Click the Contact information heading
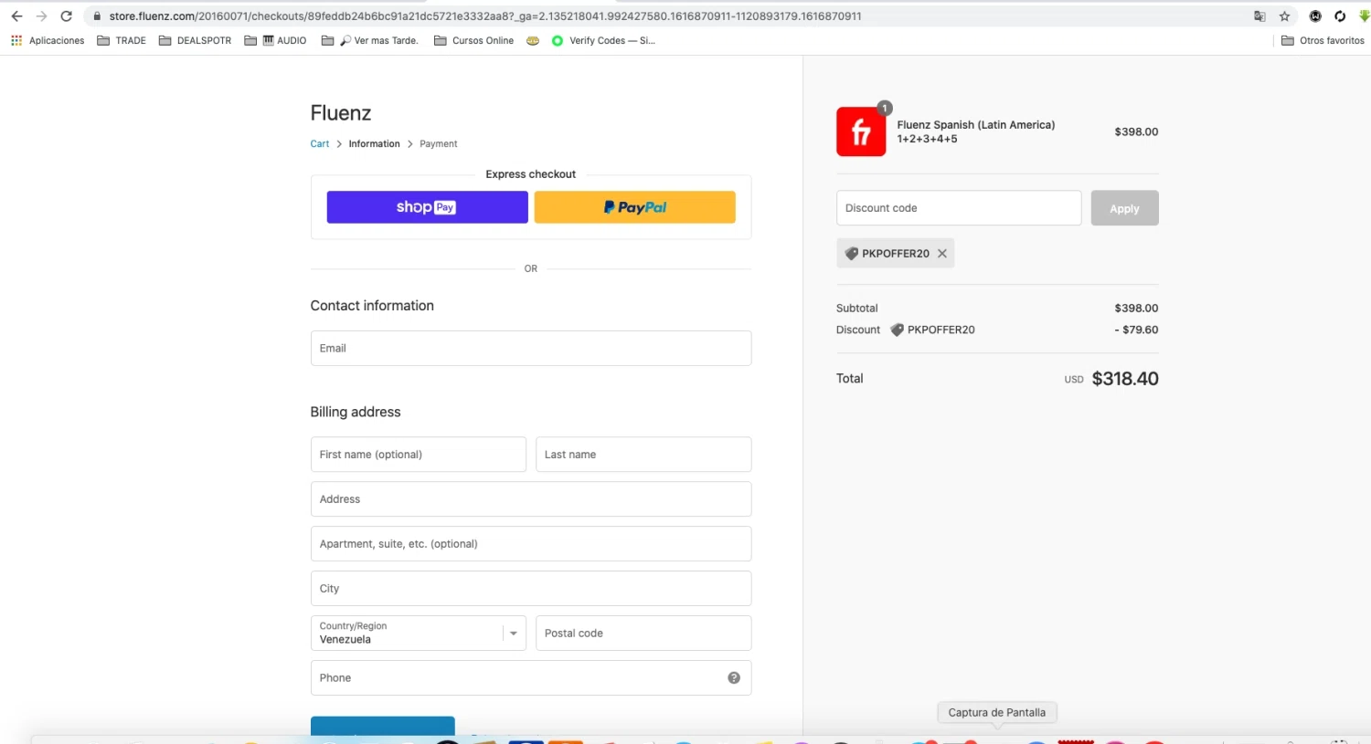The height and width of the screenshot is (744, 1371). (372, 306)
